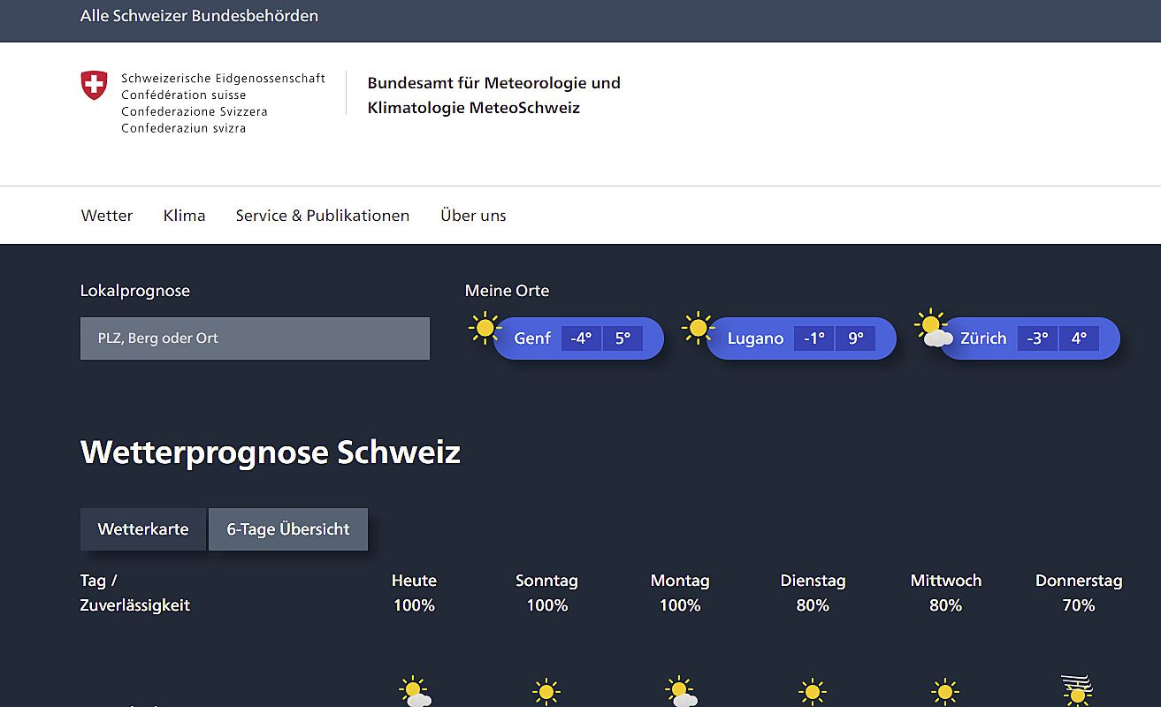Viewport: 1161px width, 707px height.
Task: Click Dienstag's sun forecast icon
Action: (x=812, y=691)
